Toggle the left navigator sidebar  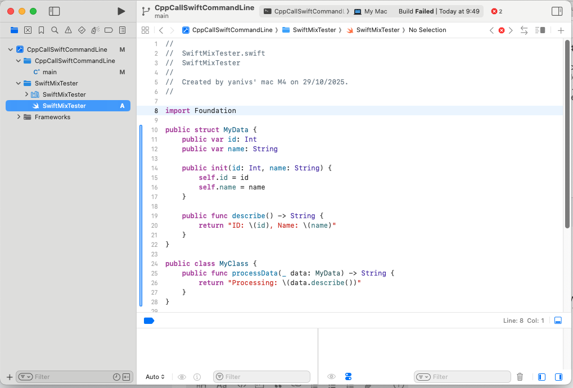54,11
